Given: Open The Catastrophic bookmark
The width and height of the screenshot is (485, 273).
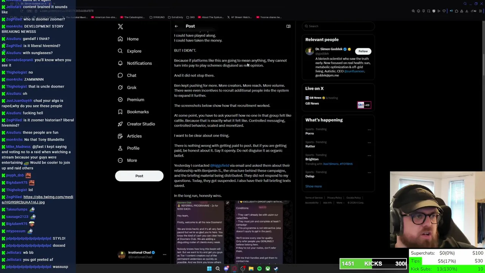Looking at the screenshot, I should pyautogui.click(x=132, y=17).
